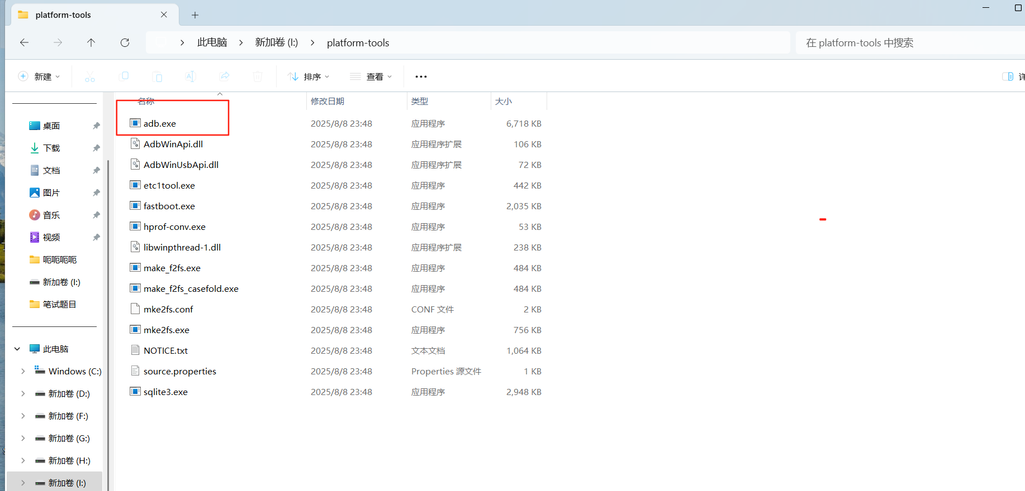Image resolution: width=1025 pixels, height=491 pixels.
Task: Open the 排序 sort dropdown
Action: 309,76
